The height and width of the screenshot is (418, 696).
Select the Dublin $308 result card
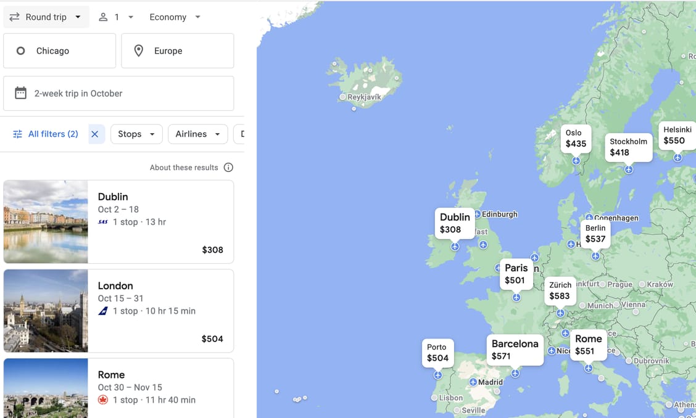tap(160, 222)
